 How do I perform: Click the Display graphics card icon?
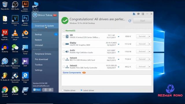67,44
